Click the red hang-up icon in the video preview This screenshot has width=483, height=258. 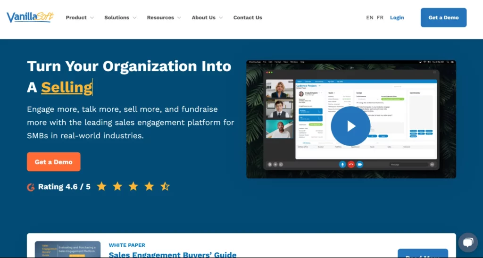click(351, 165)
